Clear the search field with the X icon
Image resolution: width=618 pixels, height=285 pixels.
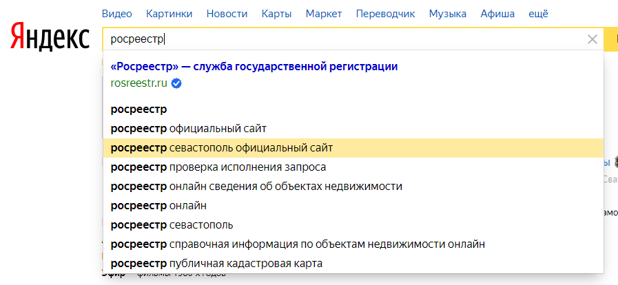pyautogui.click(x=592, y=39)
